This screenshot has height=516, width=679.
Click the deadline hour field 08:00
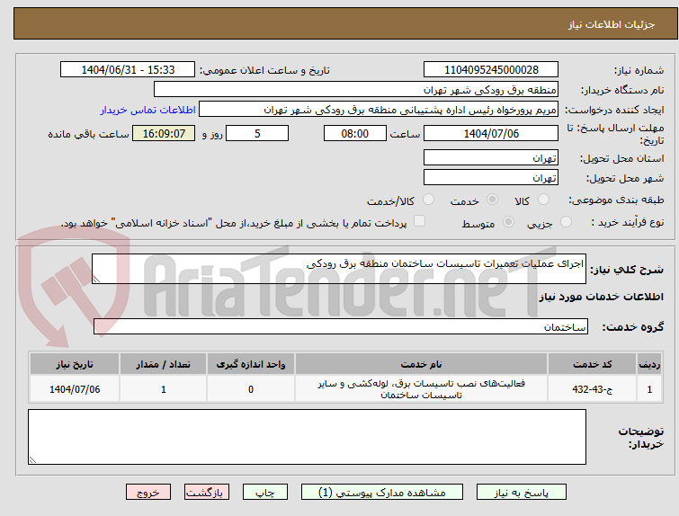pyautogui.click(x=355, y=133)
